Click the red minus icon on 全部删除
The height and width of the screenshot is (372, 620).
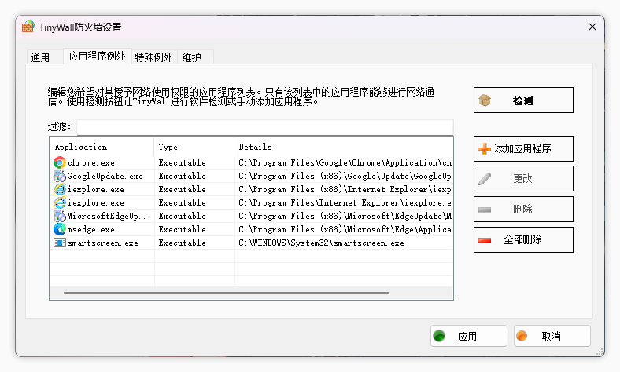(x=485, y=240)
